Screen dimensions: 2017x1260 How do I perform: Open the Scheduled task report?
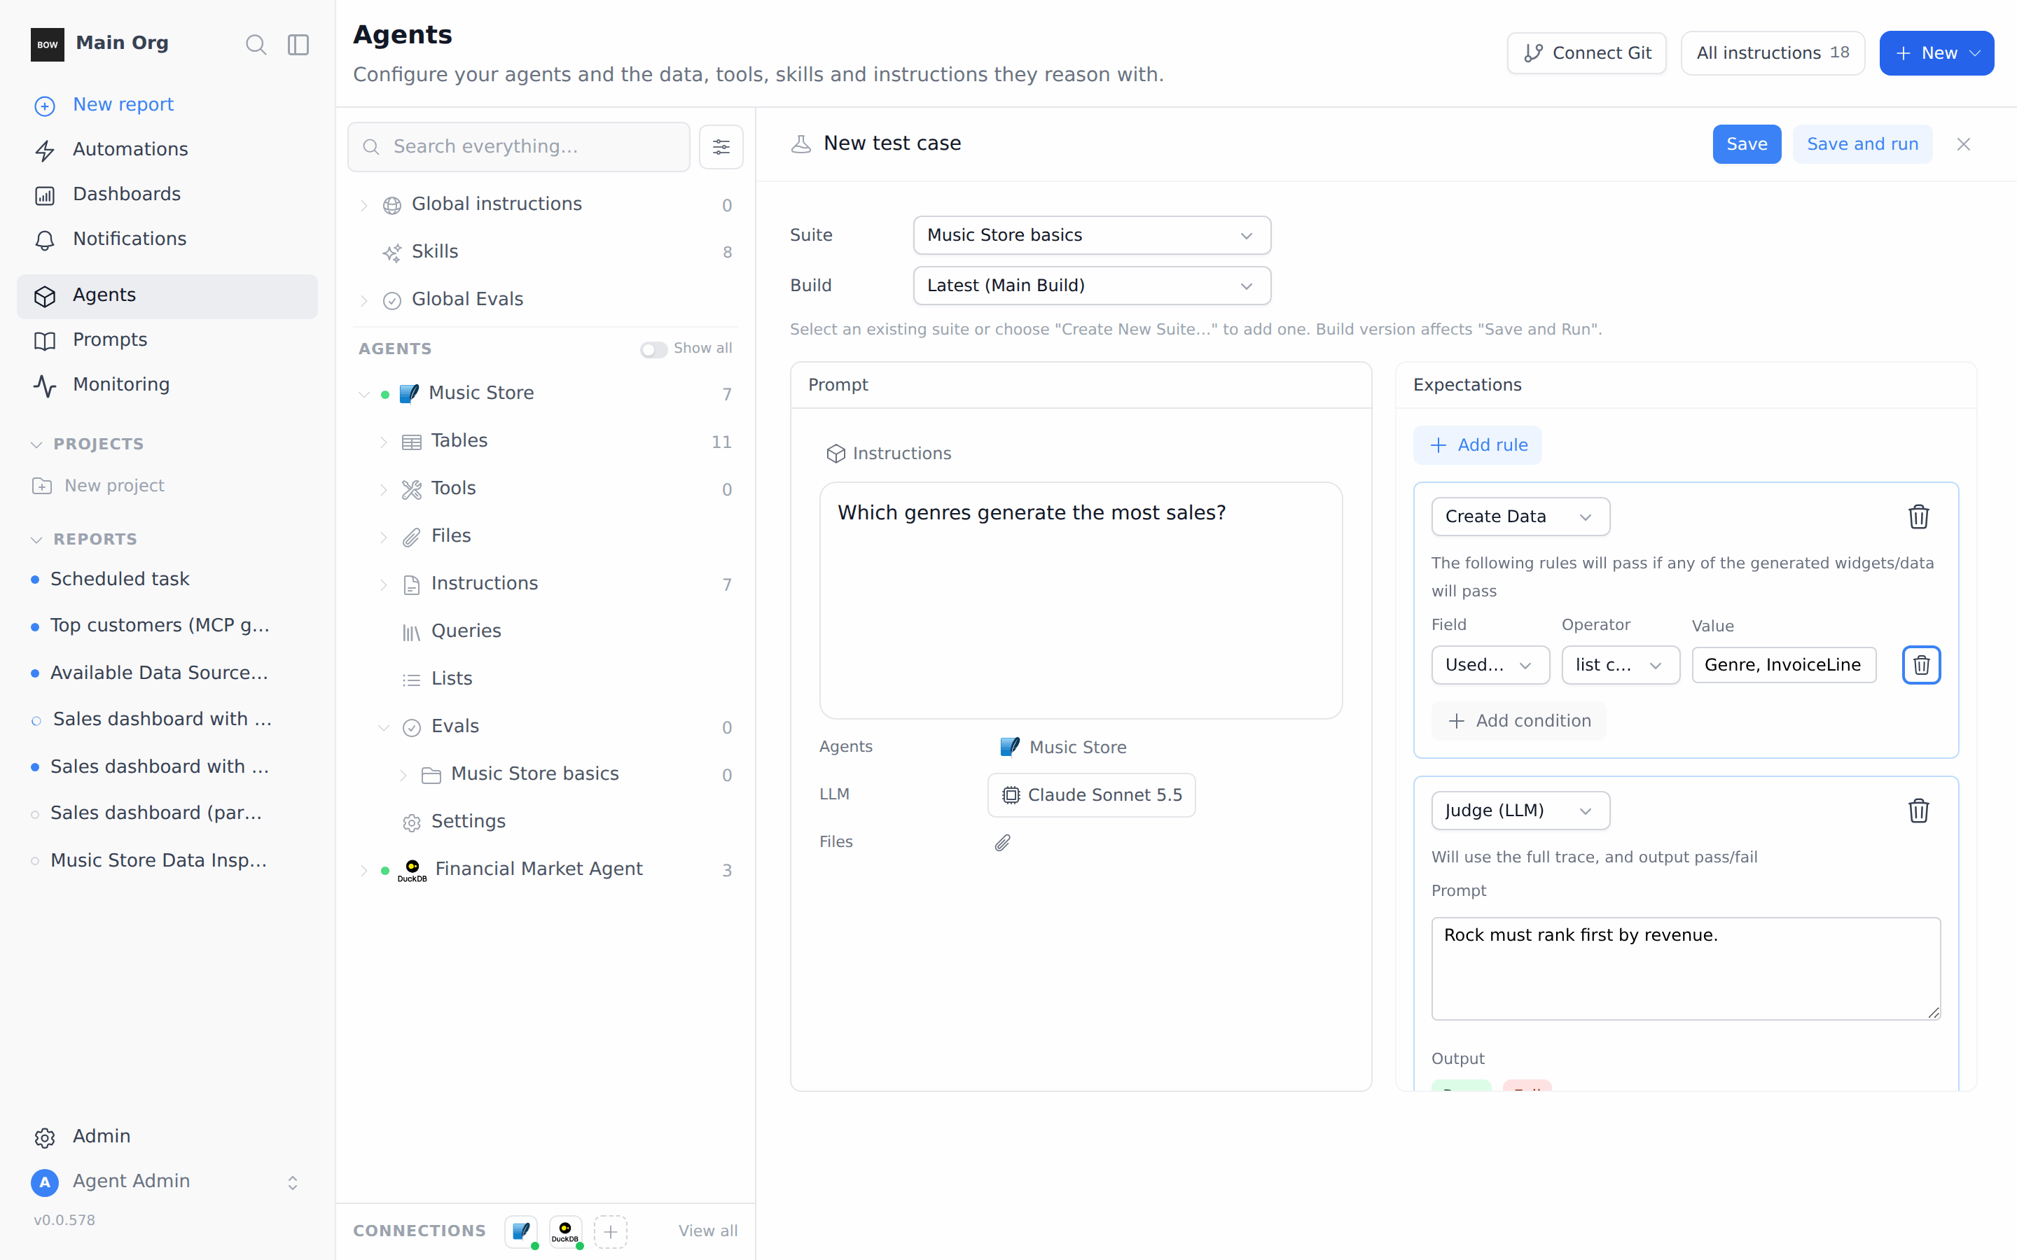120,579
